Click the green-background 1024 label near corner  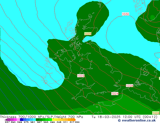(x=156, y=113)
